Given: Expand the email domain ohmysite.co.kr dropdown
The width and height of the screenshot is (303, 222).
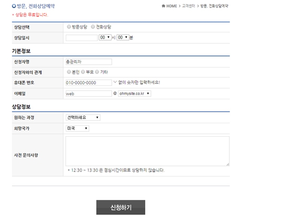Looking at the screenshot, I should [135, 93].
